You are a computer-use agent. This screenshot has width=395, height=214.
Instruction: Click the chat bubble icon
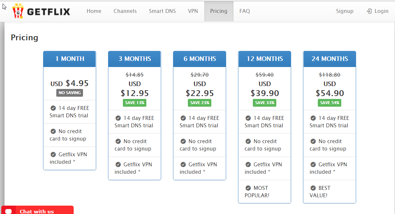pyautogui.click(x=9, y=211)
